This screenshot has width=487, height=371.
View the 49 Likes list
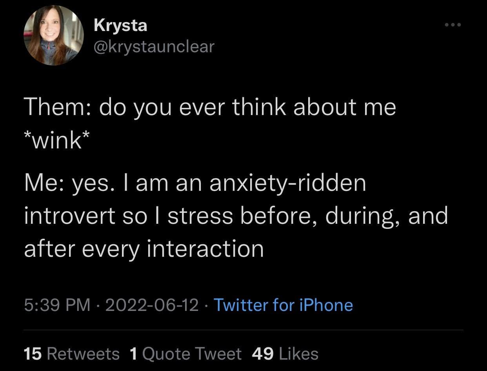pyautogui.click(x=285, y=354)
